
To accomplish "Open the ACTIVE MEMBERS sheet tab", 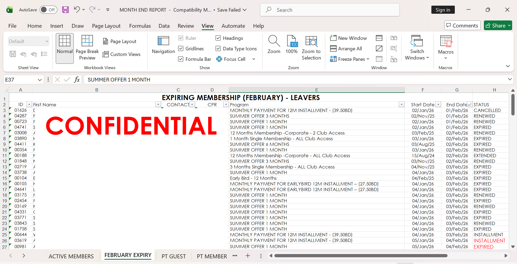I will click(71, 256).
